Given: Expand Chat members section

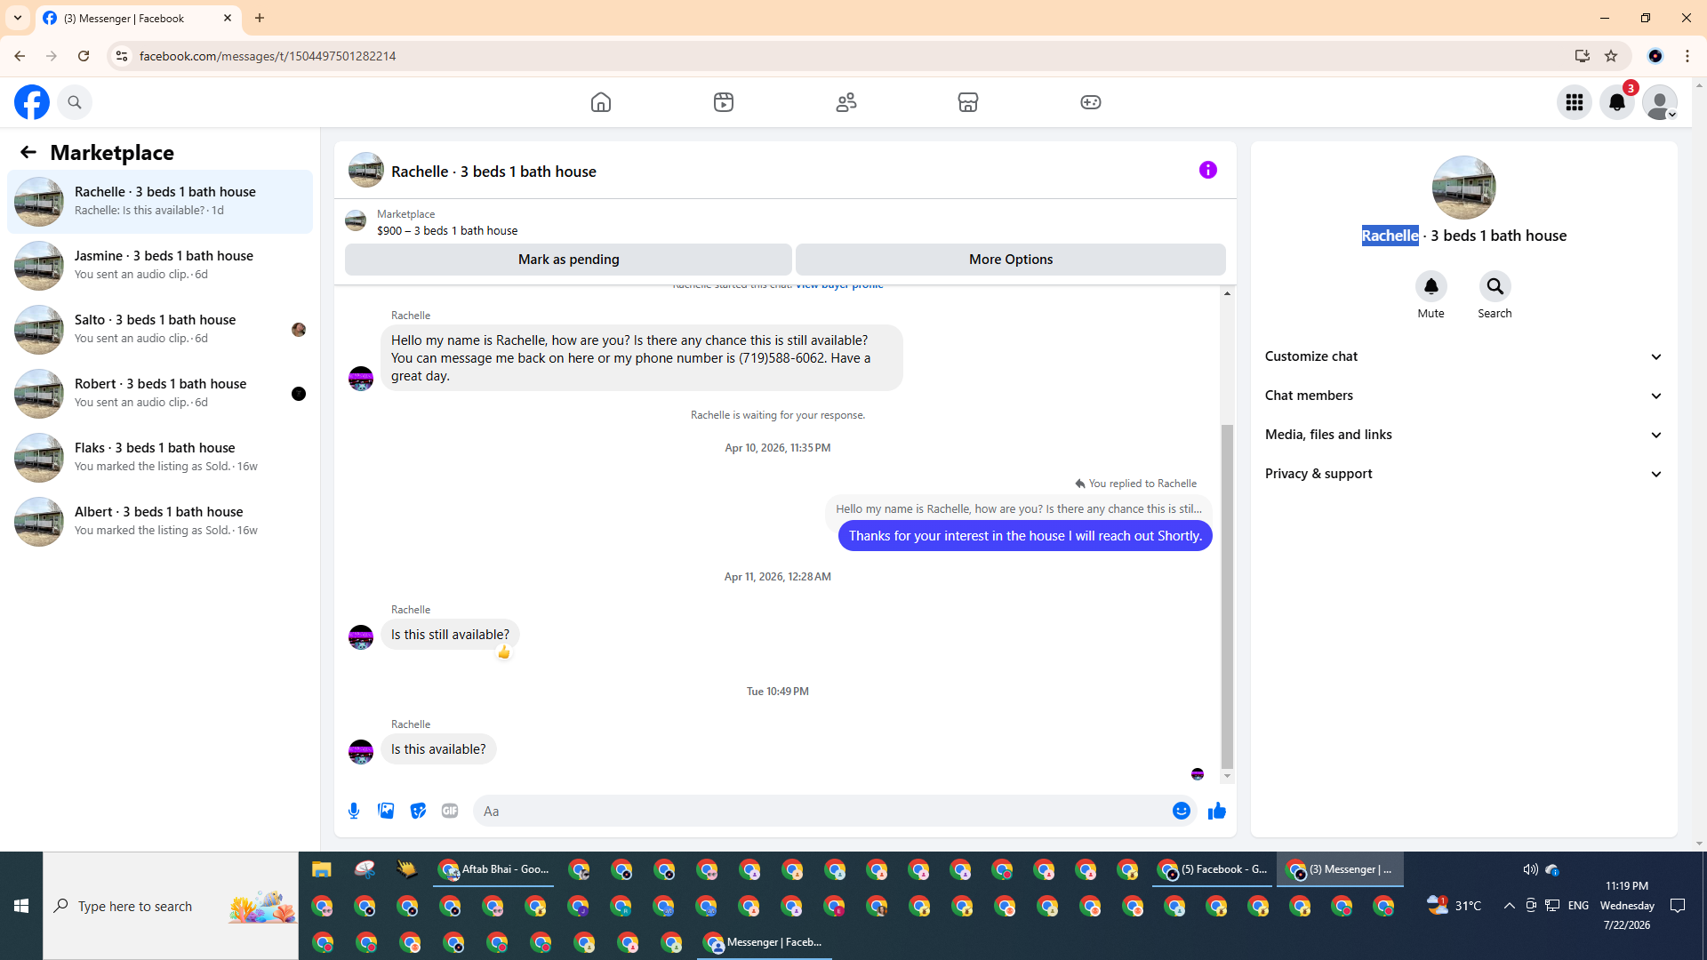Looking at the screenshot, I should click(1464, 396).
